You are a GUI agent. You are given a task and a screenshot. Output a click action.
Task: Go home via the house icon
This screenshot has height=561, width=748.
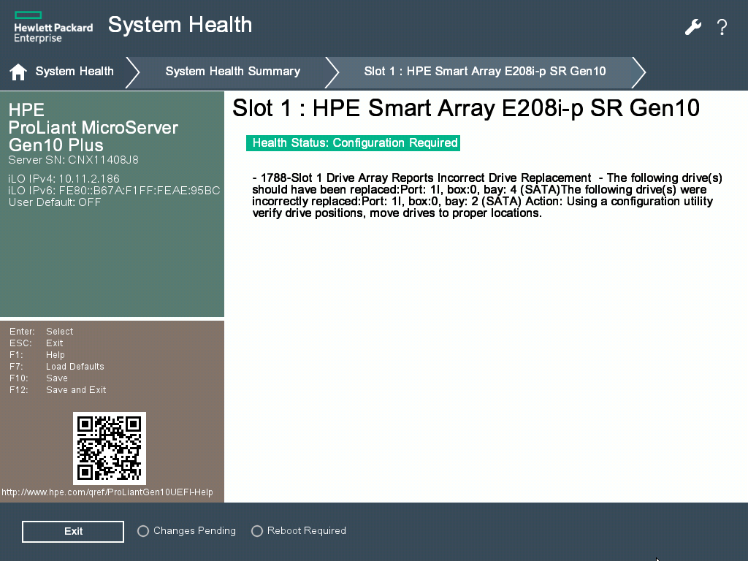pos(18,72)
